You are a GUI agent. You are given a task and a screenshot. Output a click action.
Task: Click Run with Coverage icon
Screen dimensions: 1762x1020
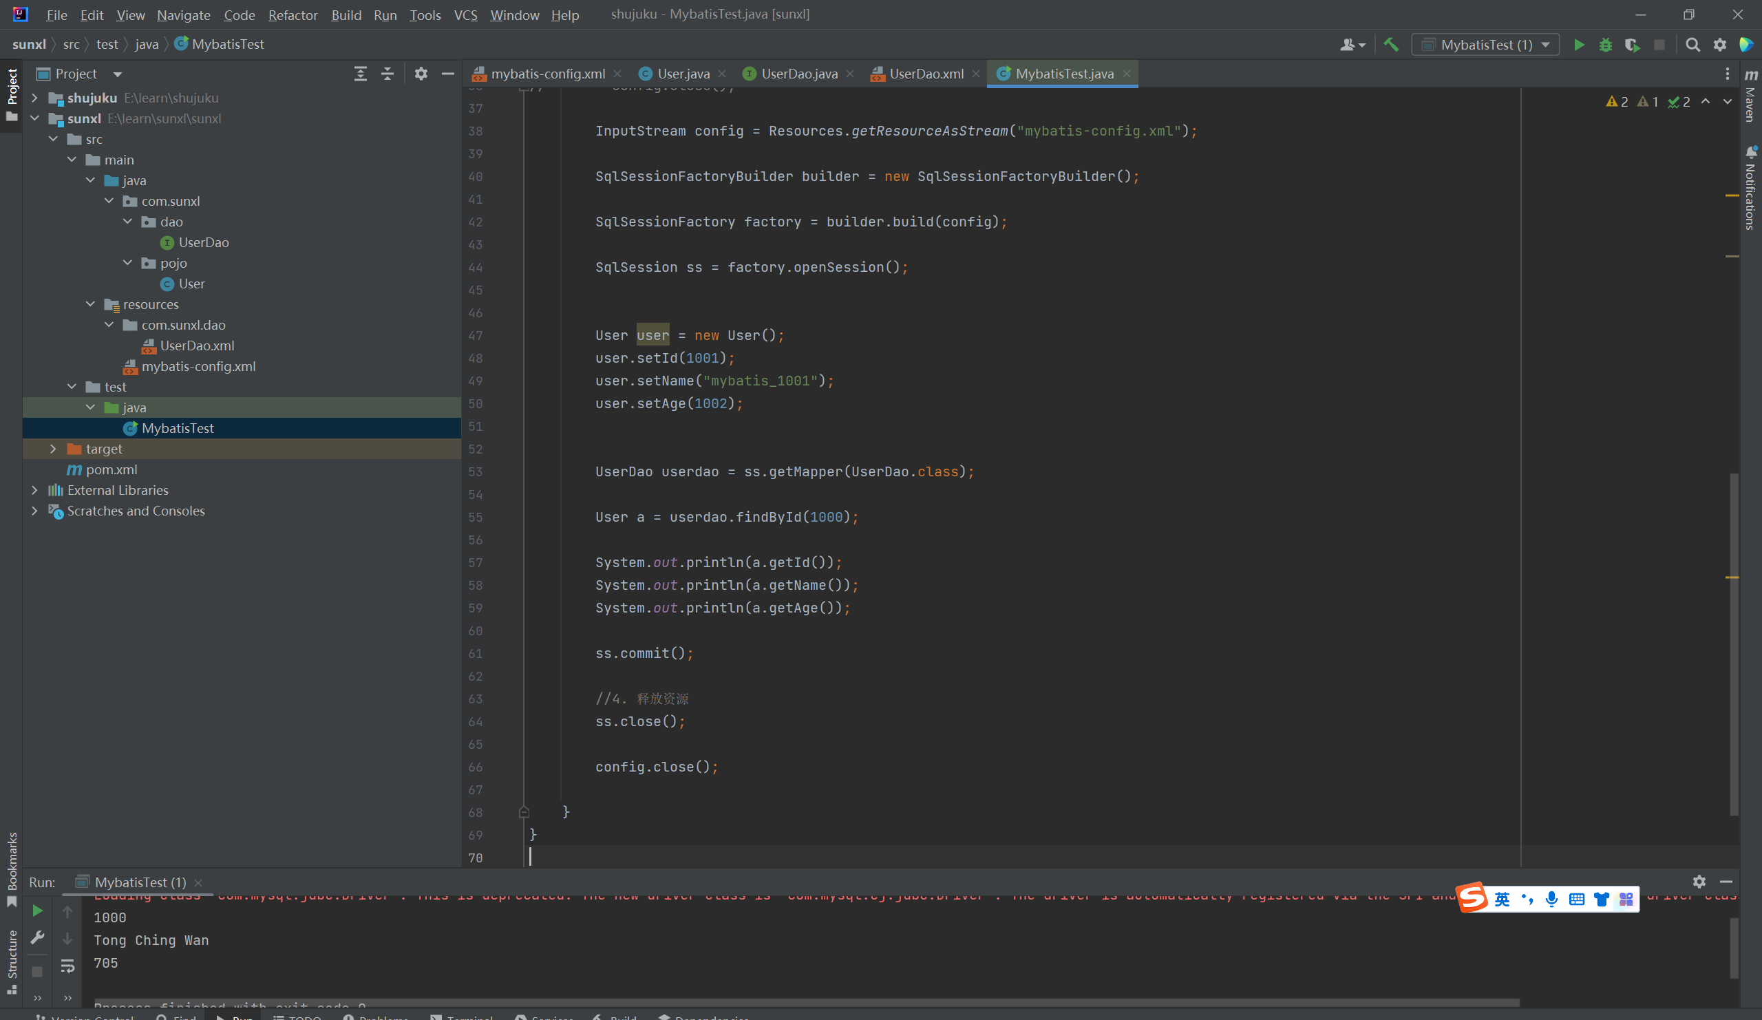(x=1632, y=45)
